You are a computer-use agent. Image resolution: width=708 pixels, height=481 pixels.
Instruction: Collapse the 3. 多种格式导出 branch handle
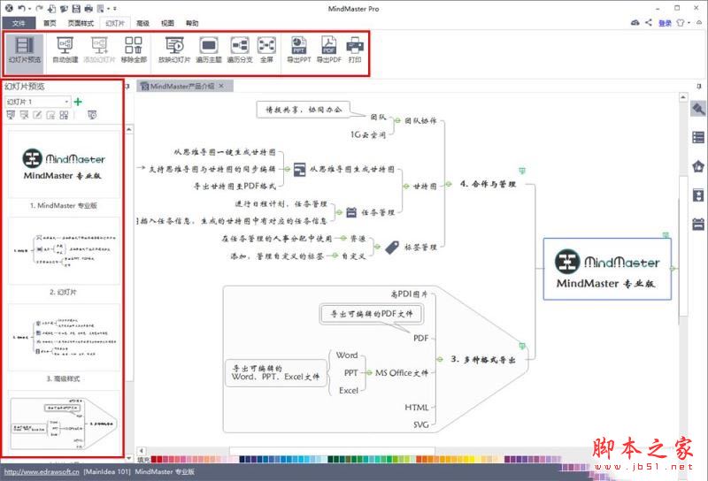pyautogui.click(x=440, y=359)
